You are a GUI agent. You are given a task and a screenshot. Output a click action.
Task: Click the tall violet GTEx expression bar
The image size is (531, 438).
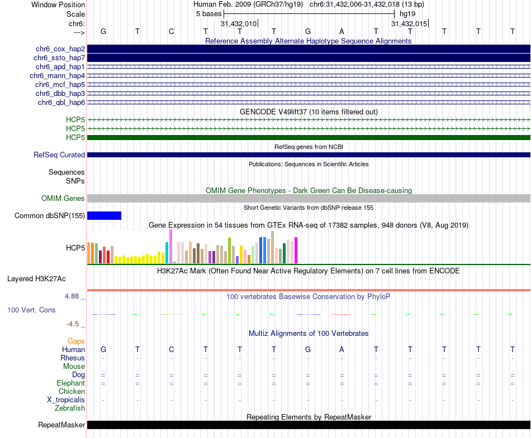[170, 247]
